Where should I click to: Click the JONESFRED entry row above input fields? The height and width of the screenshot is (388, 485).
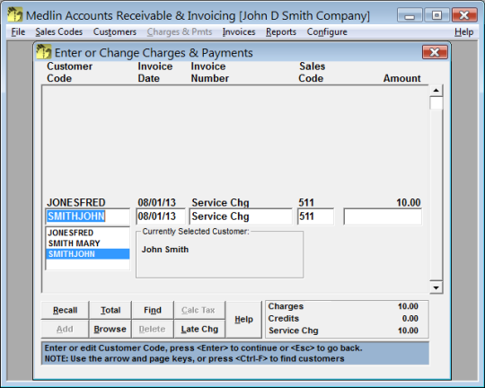pos(234,202)
